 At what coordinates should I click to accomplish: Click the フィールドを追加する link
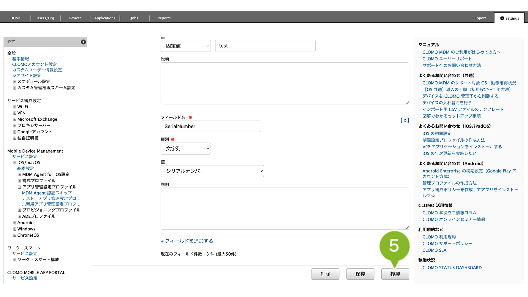coord(187,241)
